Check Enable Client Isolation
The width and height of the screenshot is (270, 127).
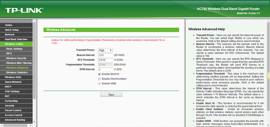(99, 79)
